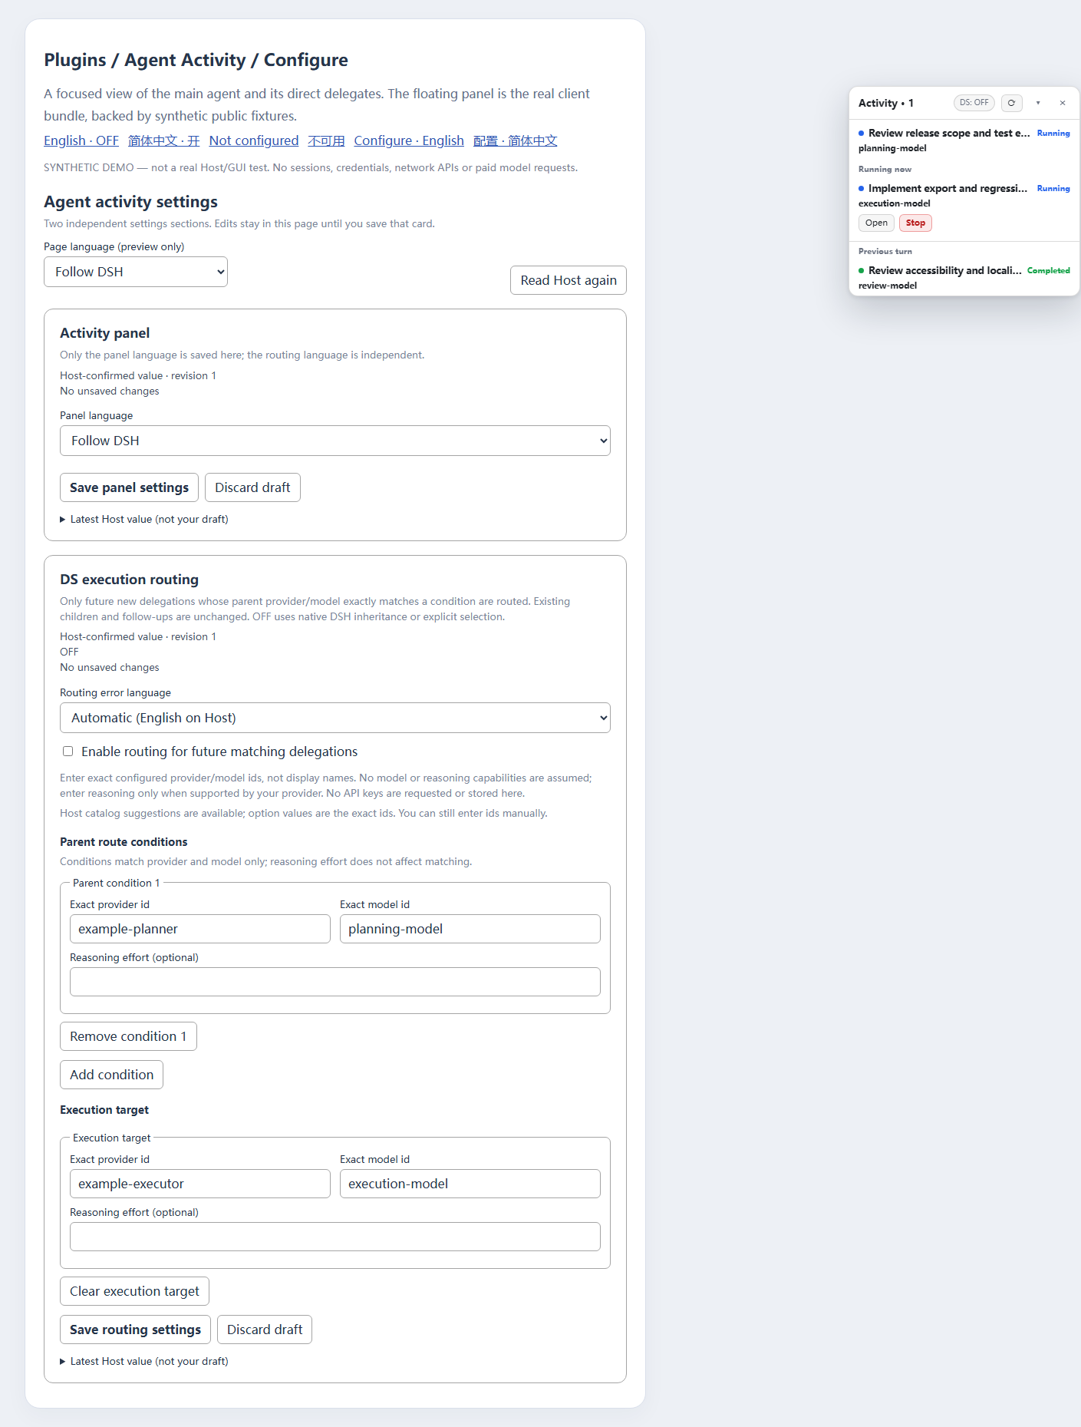This screenshot has height=1427, width=1081.
Task: Focus Execution target reasoning effort field
Action: click(335, 1237)
